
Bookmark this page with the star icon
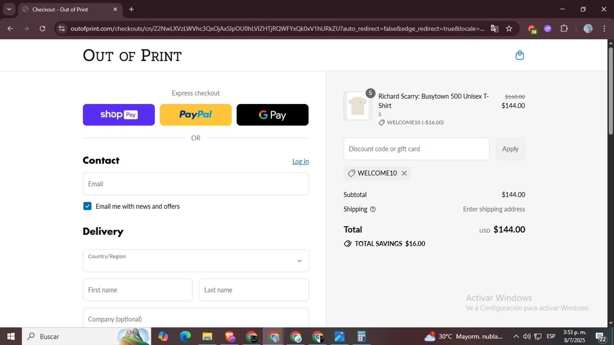click(509, 29)
